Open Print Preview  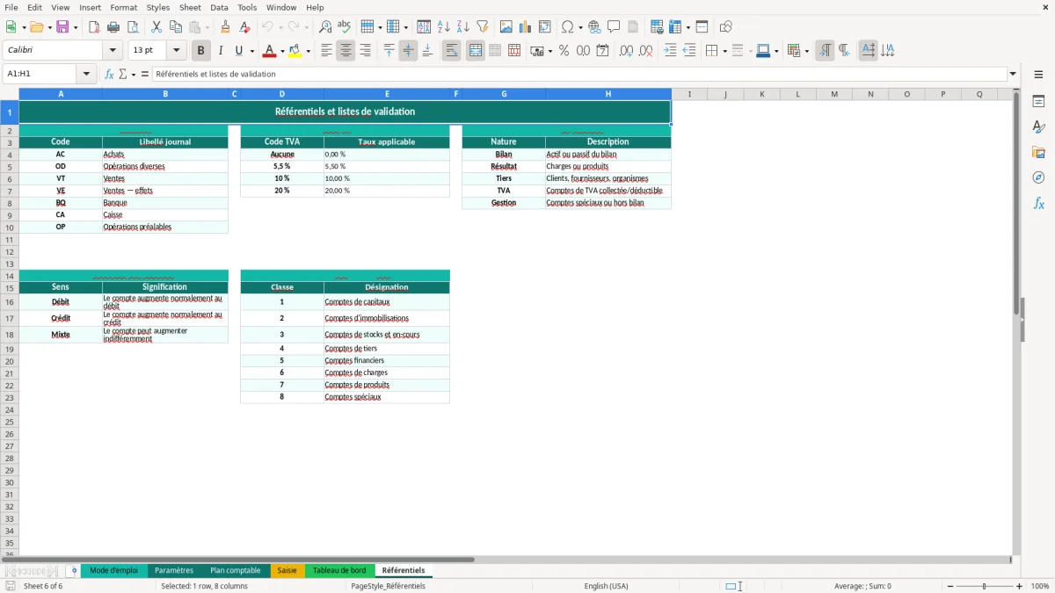[133, 27]
